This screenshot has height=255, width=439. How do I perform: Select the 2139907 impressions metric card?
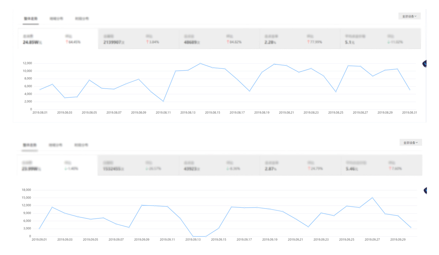(x=139, y=39)
